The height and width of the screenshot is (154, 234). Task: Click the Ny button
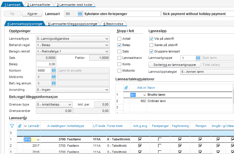(x=12, y=14)
